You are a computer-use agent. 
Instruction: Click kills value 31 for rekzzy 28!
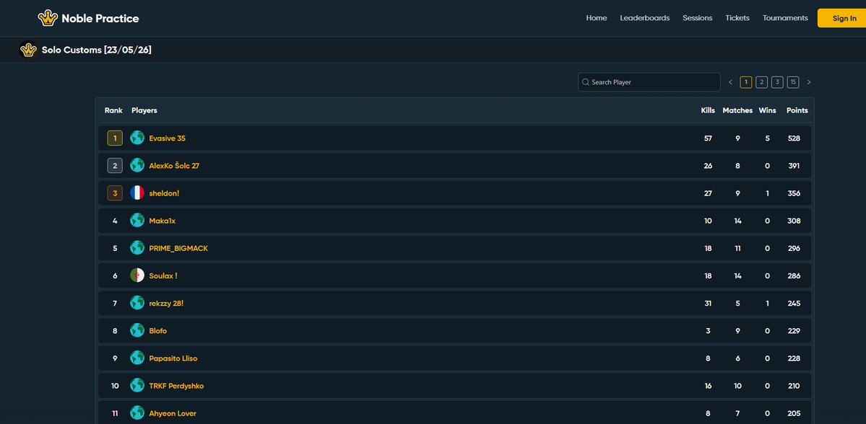pos(708,304)
